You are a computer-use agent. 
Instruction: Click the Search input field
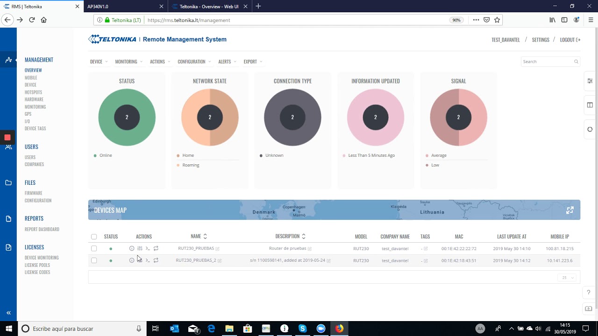547,62
